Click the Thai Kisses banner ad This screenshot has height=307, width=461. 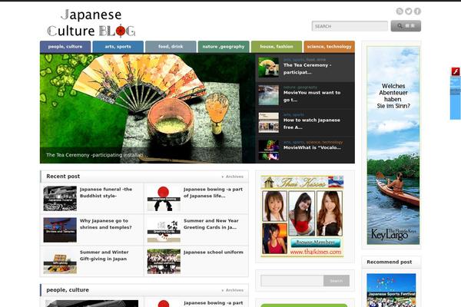pos(302,216)
